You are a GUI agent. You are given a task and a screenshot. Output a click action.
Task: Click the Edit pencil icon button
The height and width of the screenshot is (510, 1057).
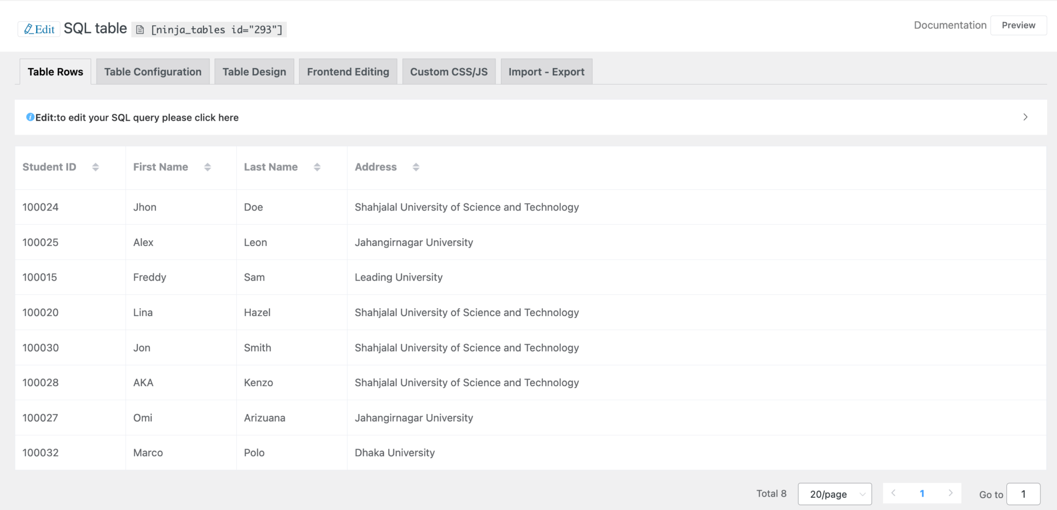(x=39, y=29)
